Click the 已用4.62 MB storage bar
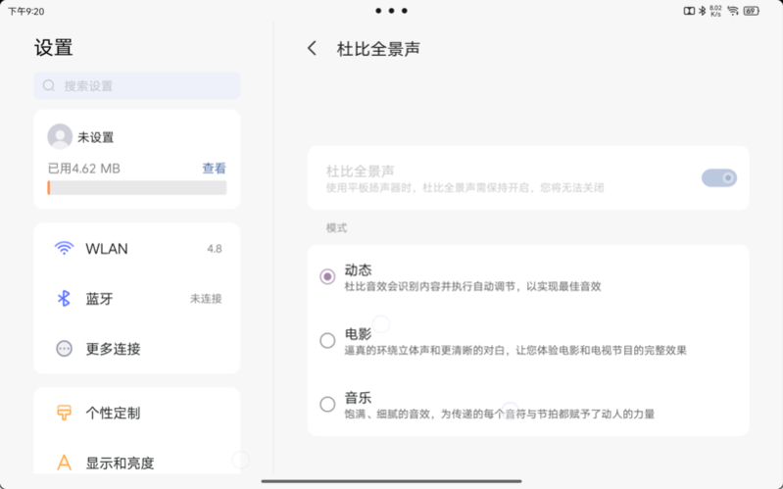This screenshot has height=489, width=783. tap(136, 187)
